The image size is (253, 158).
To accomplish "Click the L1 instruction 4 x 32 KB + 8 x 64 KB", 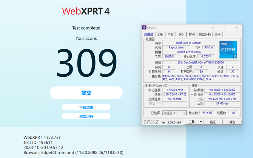I will click(x=222, y=94).
